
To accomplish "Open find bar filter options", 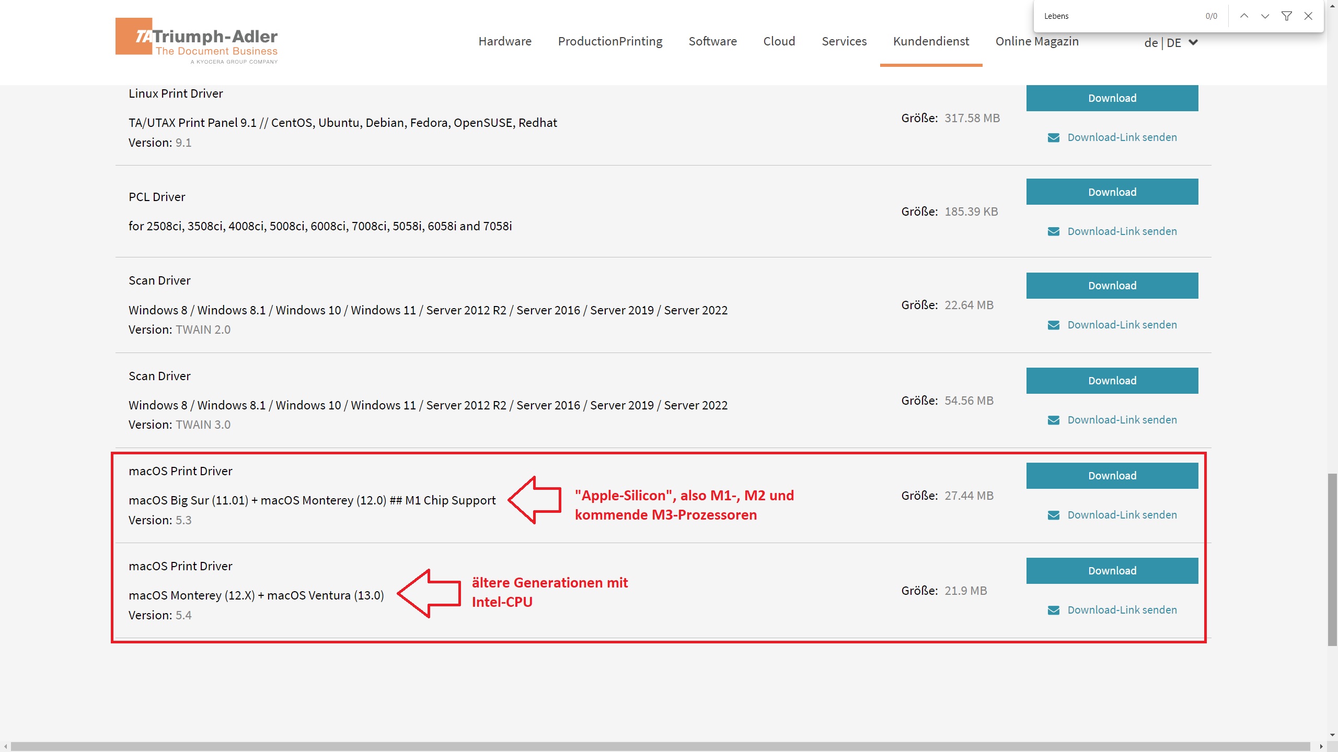I will 1286,16.
